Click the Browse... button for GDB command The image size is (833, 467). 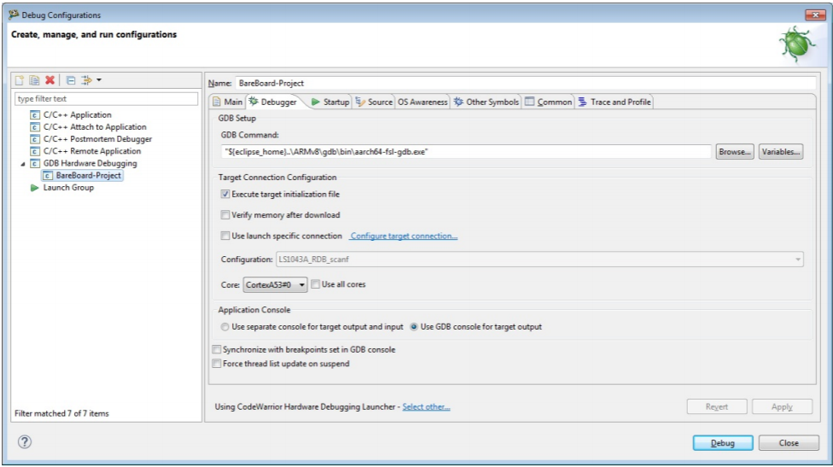(x=735, y=152)
